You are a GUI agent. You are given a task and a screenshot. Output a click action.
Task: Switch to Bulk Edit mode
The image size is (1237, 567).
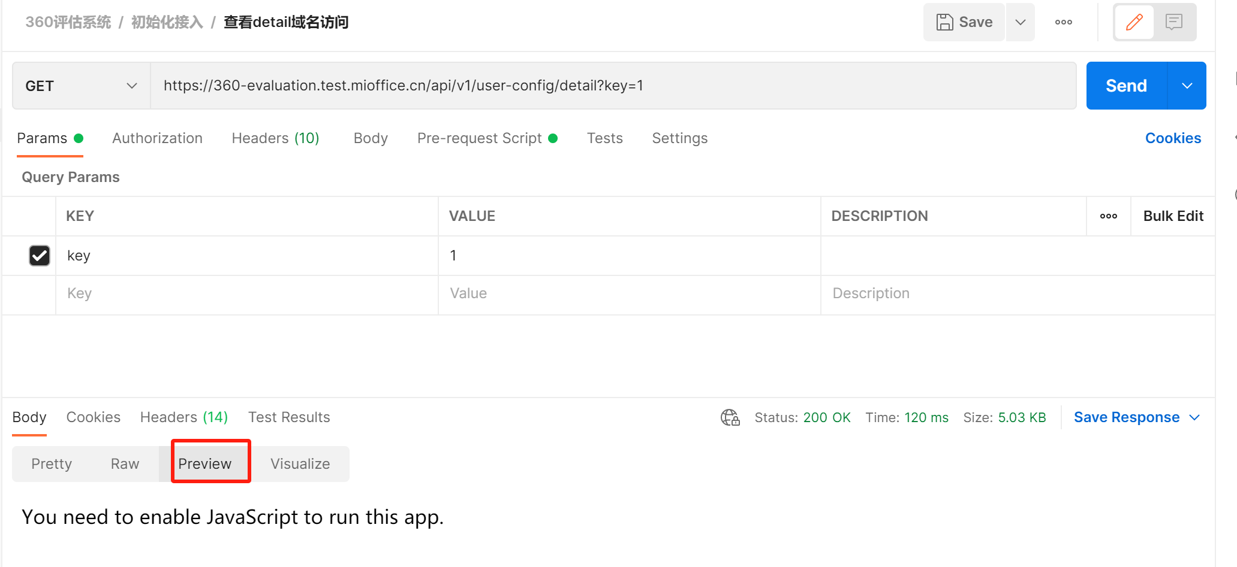(x=1173, y=216)
